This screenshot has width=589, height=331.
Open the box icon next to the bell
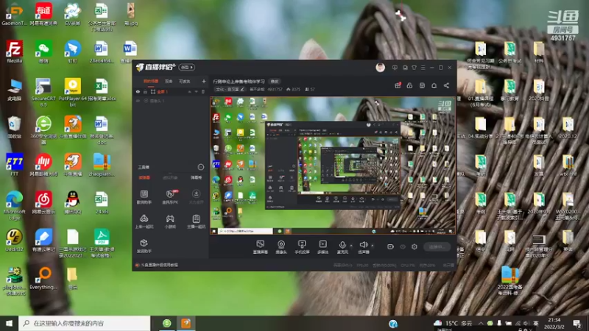[422, 85]
